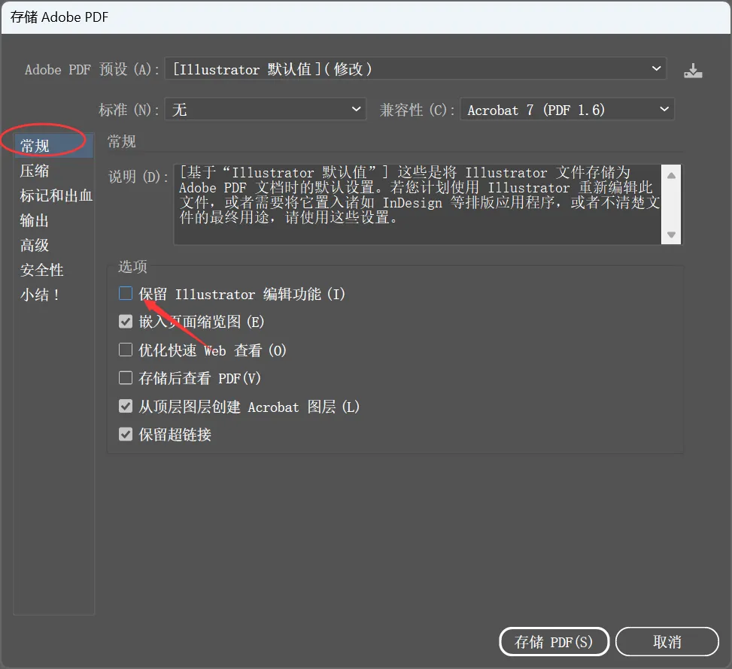Open the 标准 standard dropdown
Viewport: 732px width, 669px height.
point(265,110)
